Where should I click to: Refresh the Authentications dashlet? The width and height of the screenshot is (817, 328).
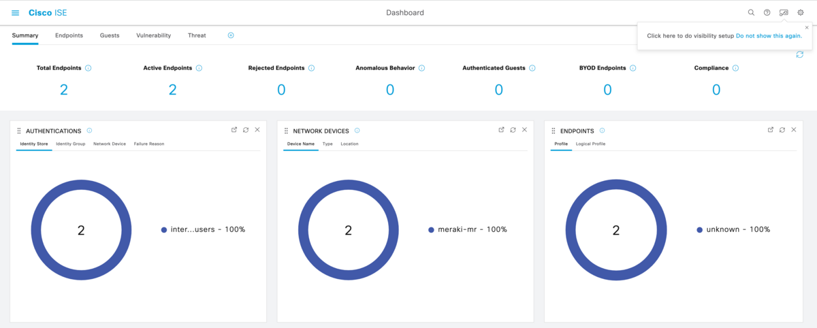[x=246, y=130]
